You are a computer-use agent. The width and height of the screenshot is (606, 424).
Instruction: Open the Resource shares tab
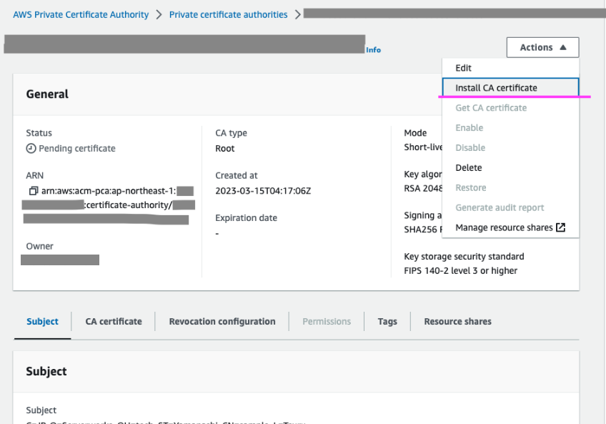coord(457,322)
